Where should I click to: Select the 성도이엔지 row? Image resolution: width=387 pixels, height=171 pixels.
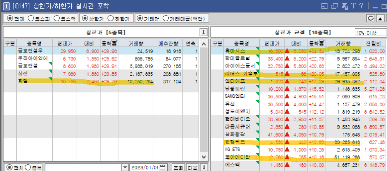[299, 111]
